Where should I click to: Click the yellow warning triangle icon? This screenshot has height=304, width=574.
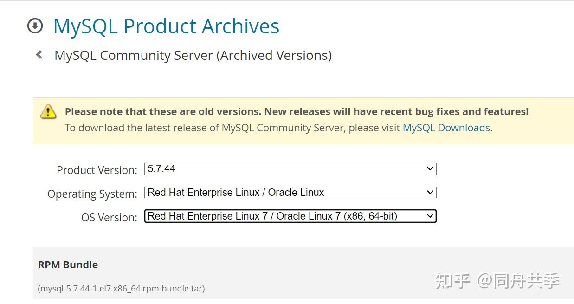48,112
